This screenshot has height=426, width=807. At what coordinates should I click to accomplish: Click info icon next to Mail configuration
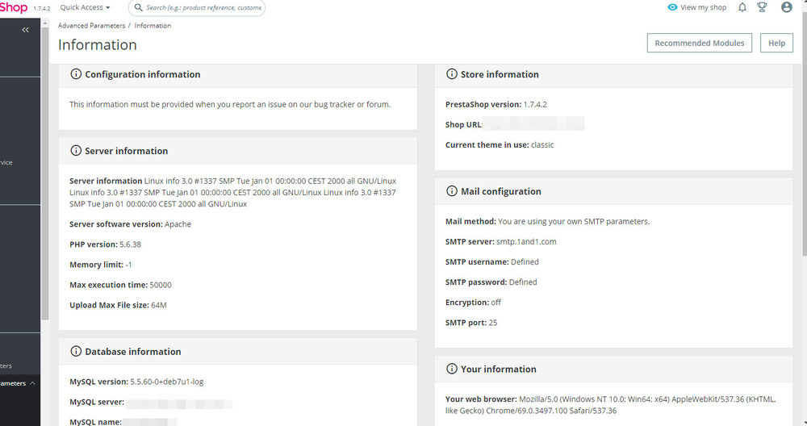[452, 191]
